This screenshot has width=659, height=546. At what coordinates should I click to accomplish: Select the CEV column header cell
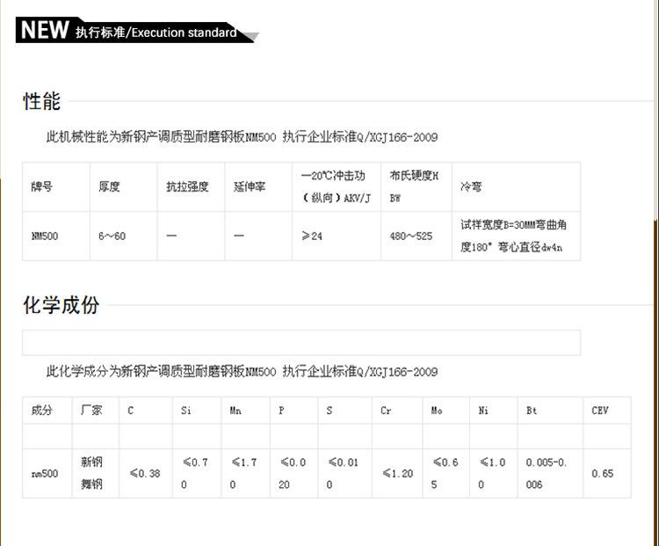(607, 410)
